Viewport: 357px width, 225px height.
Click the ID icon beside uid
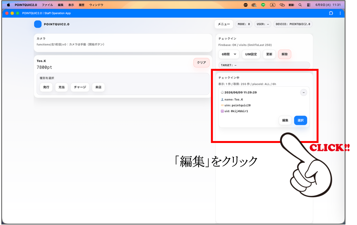click(x=222, y=111)
